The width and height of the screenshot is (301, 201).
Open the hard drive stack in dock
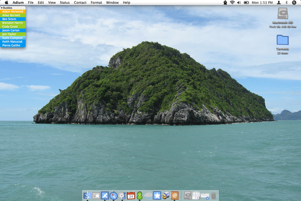[x=187, y=196]
